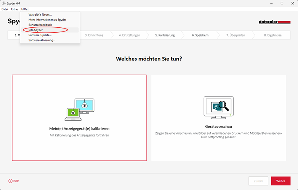298x190 pixels.
Task: Click the Hilfe link at bottom left
Action: point(16,181)
